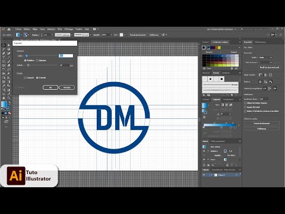Select the Zoom magnifier tool
The image size is (285, 214).
click(x=9, y=98)
